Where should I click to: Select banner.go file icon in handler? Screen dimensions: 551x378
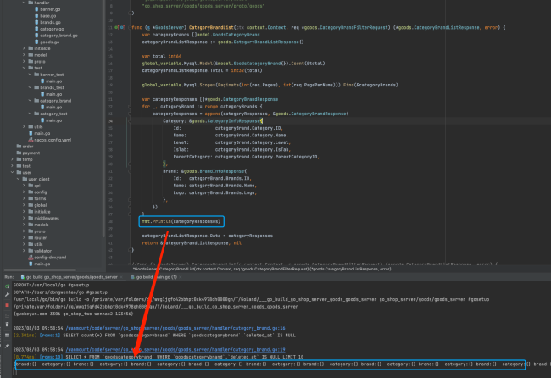[x=36, y=9]
